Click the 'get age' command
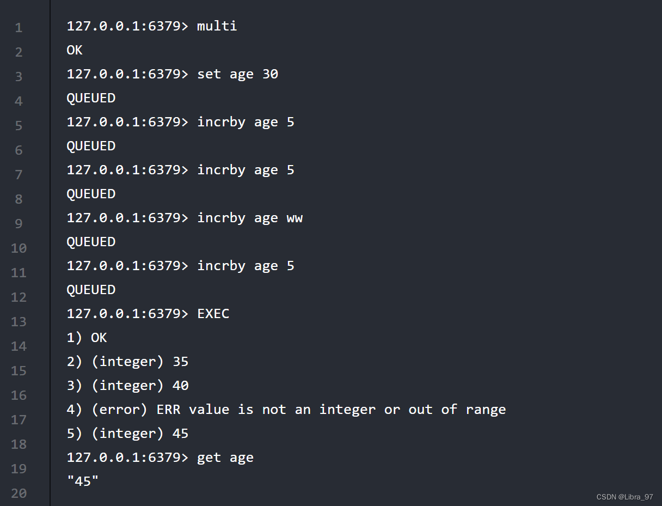 (225, 458)
